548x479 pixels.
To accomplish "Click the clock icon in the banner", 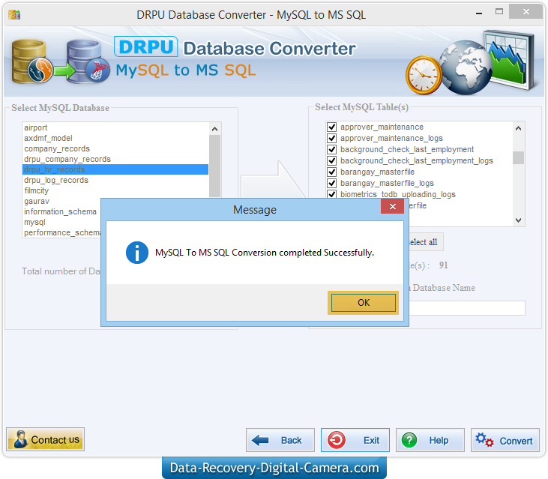I will tap(424, 75).
